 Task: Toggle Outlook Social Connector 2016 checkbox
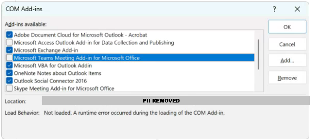coord(9,81)
